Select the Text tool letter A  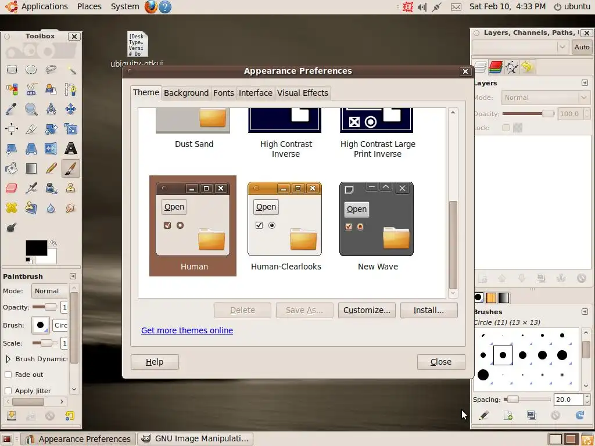[70, 149]
